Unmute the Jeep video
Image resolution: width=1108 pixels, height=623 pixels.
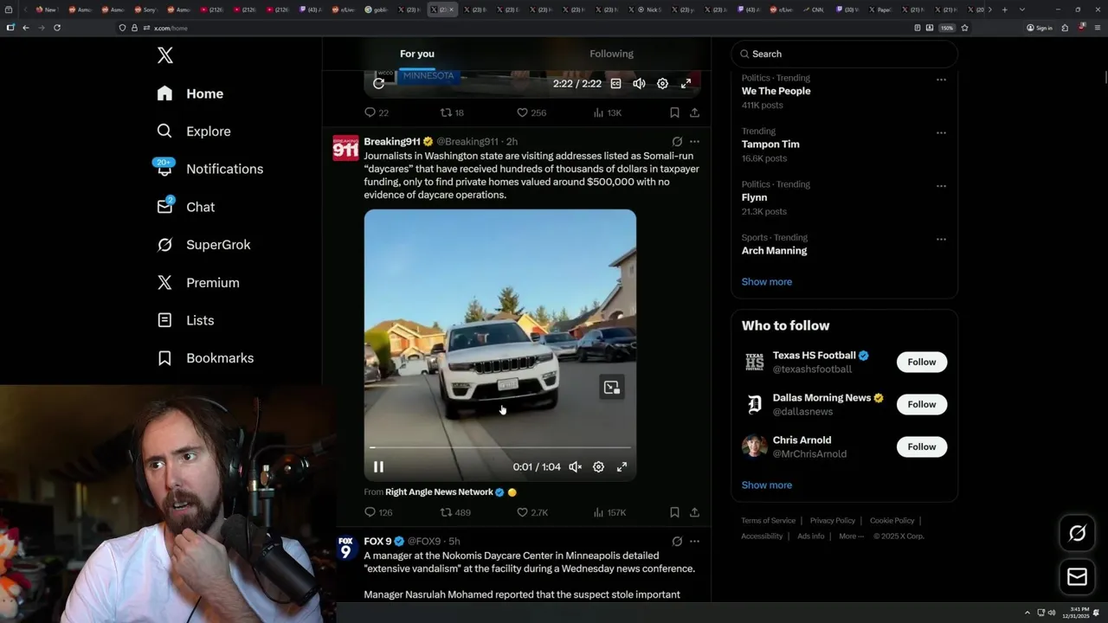575,466
